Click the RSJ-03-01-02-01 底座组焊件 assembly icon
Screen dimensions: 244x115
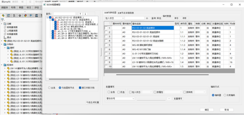pos(5,41)
